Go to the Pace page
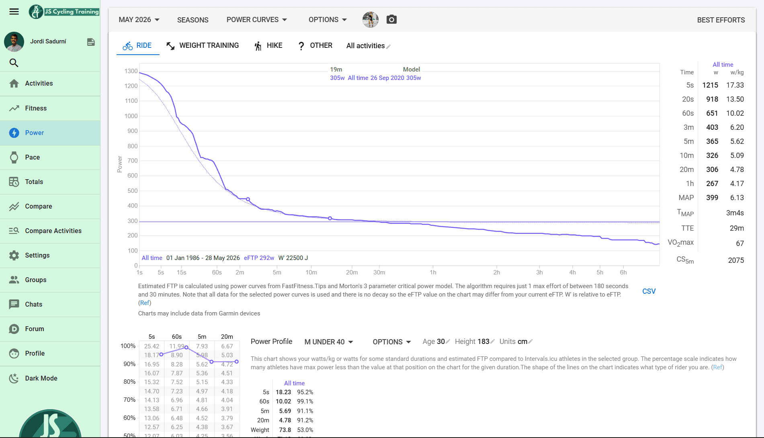Screen dimensions: 764x438 pyautogui.click(x=50, y=157)
